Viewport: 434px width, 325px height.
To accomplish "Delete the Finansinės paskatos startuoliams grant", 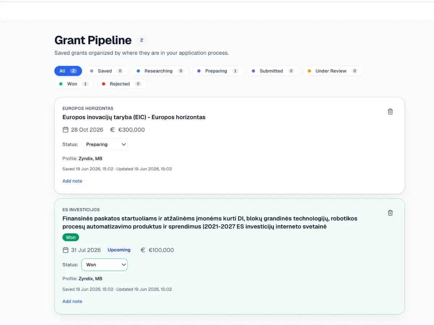I will pyautogui.click(x=390, y=213).
